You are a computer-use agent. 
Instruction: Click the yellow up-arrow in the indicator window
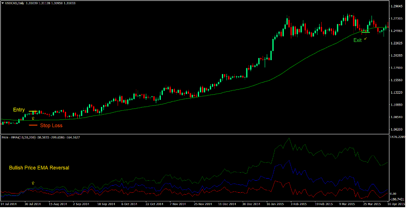(33, 183)
